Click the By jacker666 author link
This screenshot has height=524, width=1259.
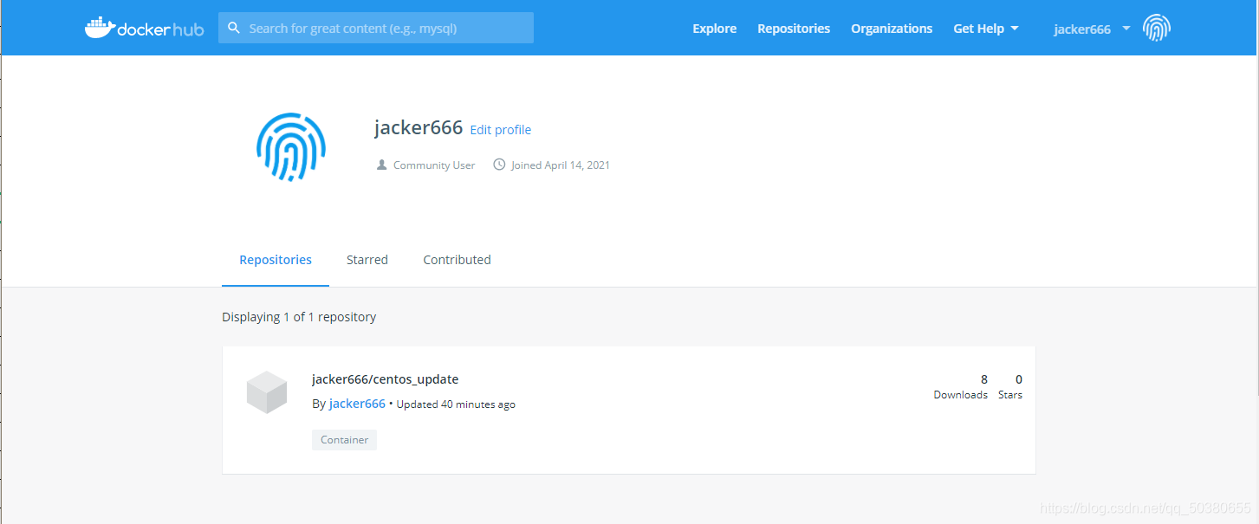click(x=357, y=403)
